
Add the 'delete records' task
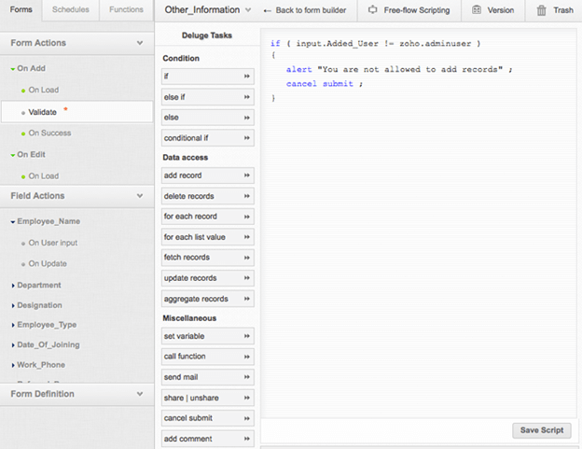point(207,196)
